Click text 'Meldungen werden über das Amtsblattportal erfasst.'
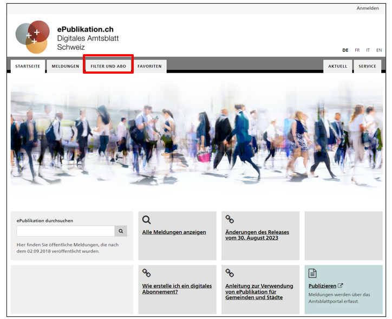This screenshot has height=319, width=392. coord(339,298)
